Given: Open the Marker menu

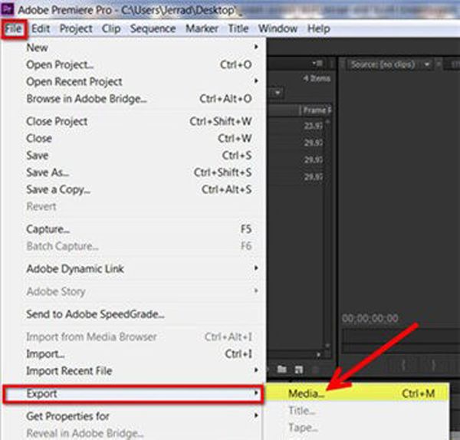Looking at the screenshot, I should coord(202,29).
